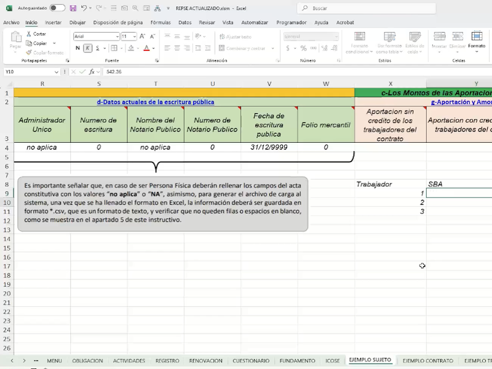Switch to the CUESTIONARIO sheet tab
The image size is (492, 369).
click(x=250, y=361)
